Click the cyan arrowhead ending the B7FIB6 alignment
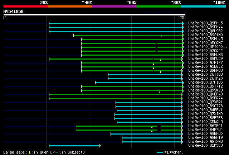Viewport: 229px width, 155px height. point(183,83)
